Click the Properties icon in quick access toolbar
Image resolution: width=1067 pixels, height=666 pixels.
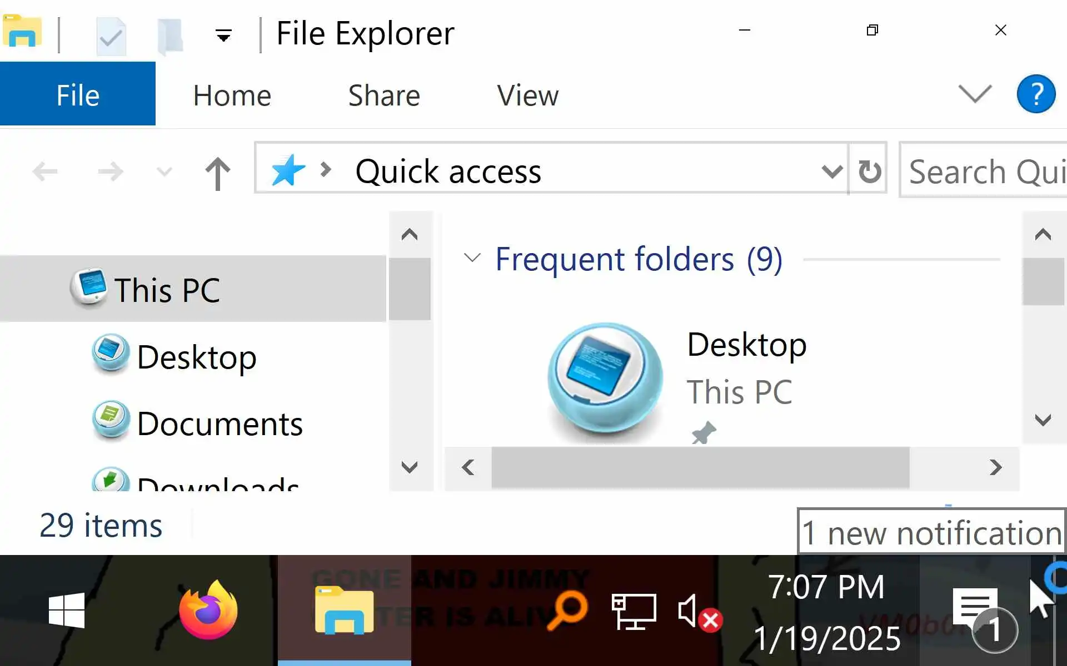(x=111, y=37)
